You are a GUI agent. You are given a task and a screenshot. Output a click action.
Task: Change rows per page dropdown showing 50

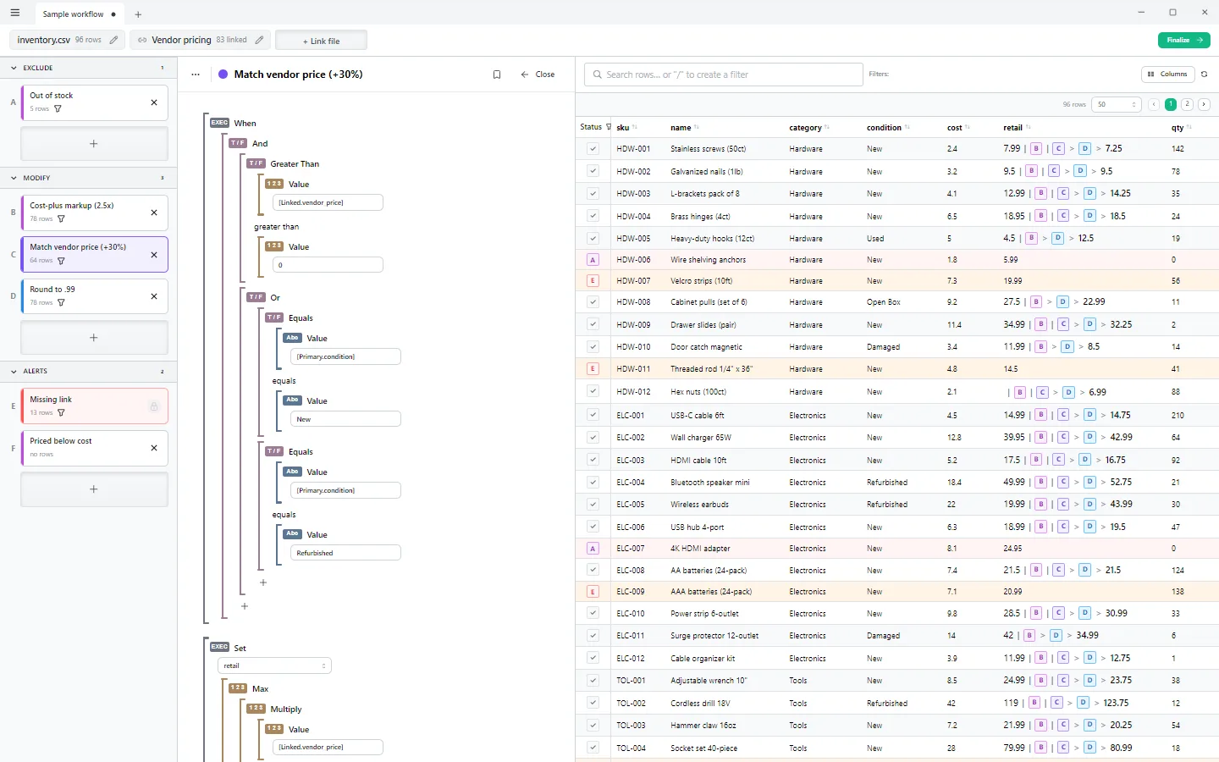[1117, 104]
